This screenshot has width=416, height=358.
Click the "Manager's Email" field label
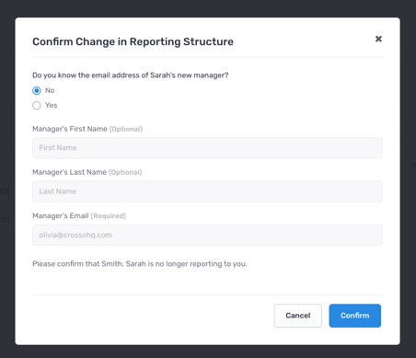point(61,215)
